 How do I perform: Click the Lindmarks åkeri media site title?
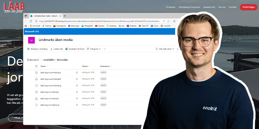click(56, 40)
